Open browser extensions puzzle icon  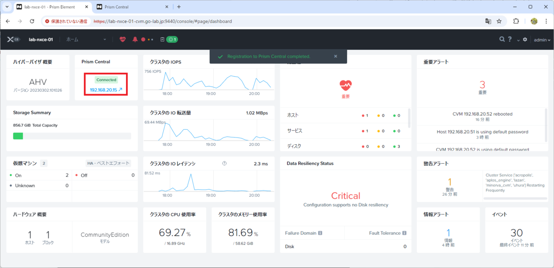click(516, 21)
